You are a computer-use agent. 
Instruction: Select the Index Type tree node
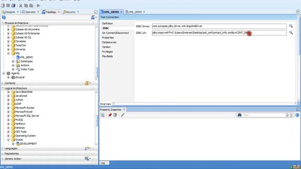[27, 69]
